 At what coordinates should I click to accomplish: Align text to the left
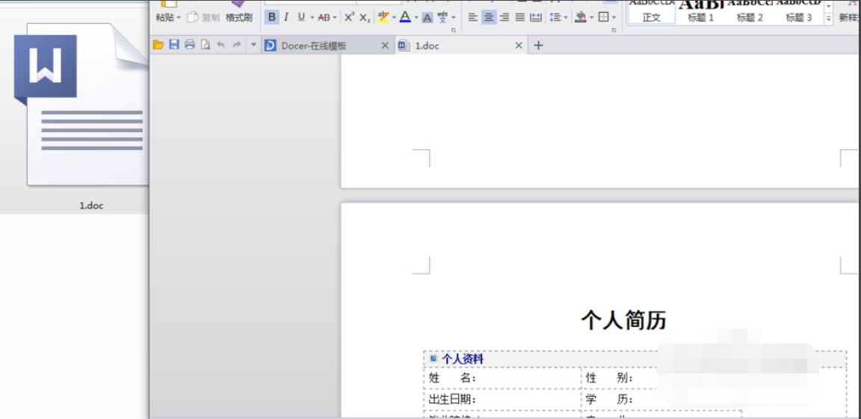pyautogui.click(x=473, y=17)
